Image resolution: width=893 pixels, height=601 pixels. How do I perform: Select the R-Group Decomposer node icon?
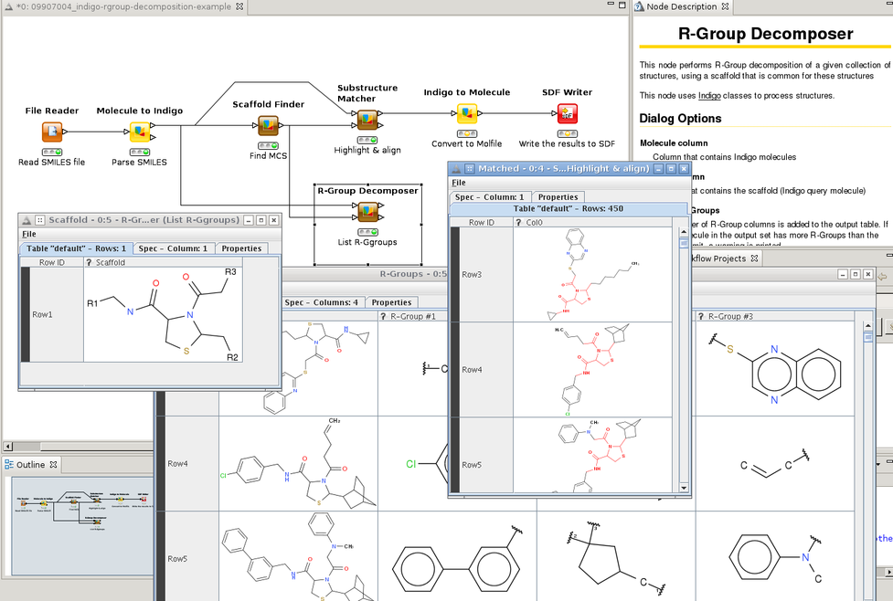(x=367, y=212)
